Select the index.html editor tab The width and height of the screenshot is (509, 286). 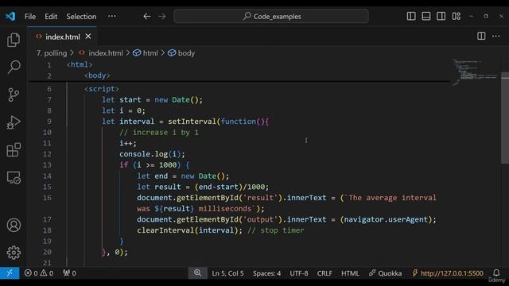63,37
